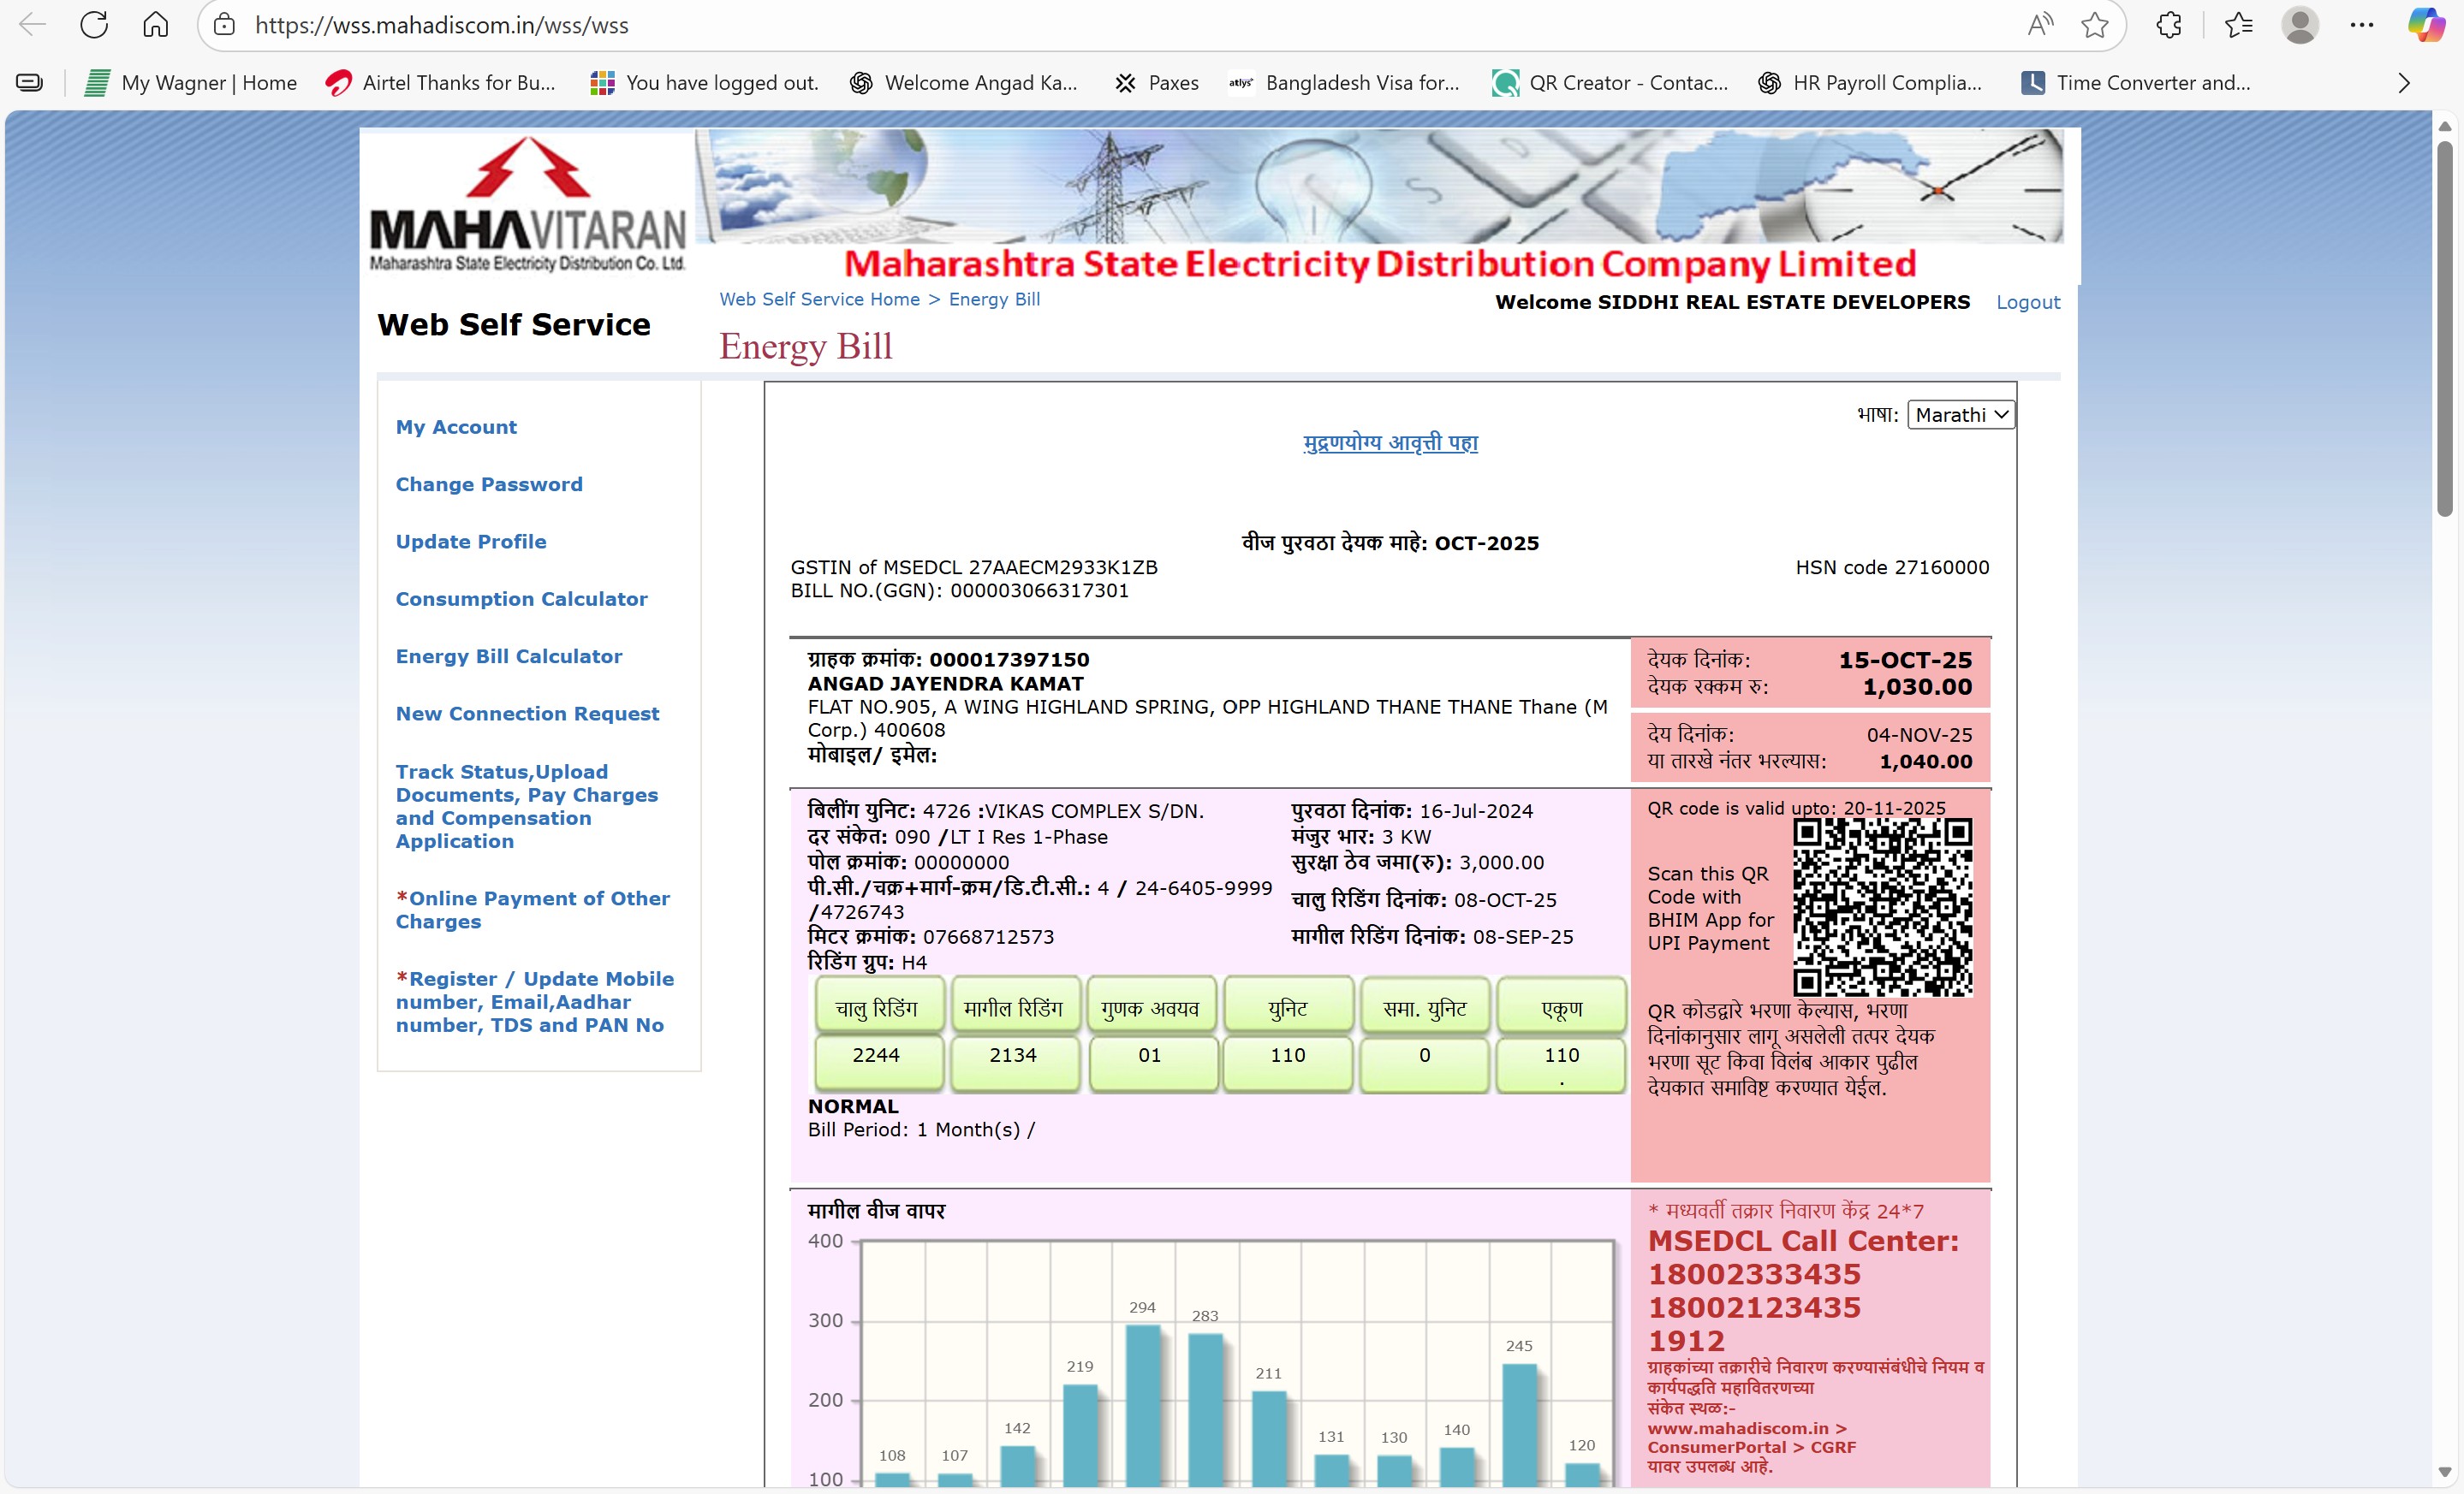The image size is (2464, 1494).
Task: Open the printable version link in Marathi
Action: tap(1389, 442)
